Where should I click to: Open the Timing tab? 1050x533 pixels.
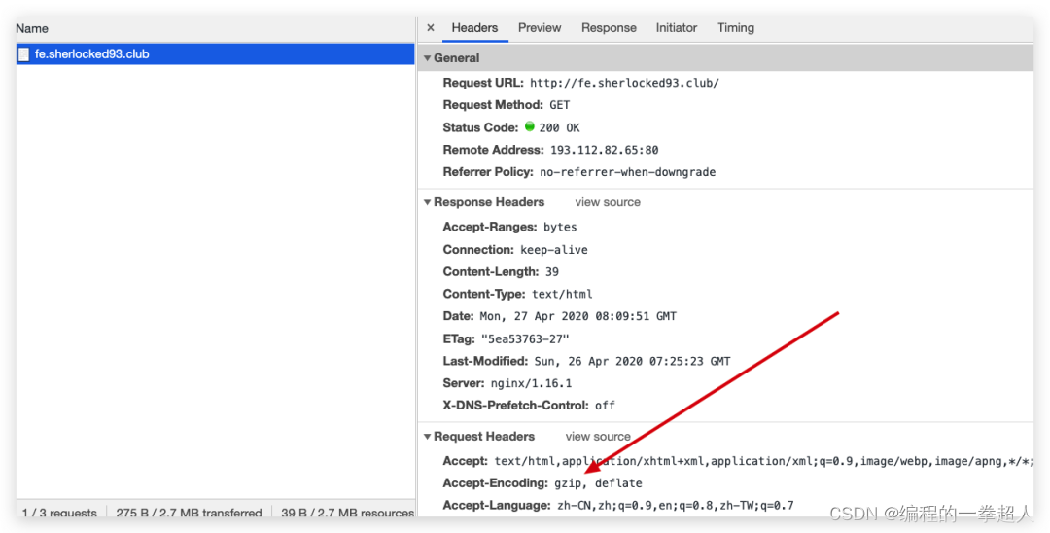click(x=736, y=28)
